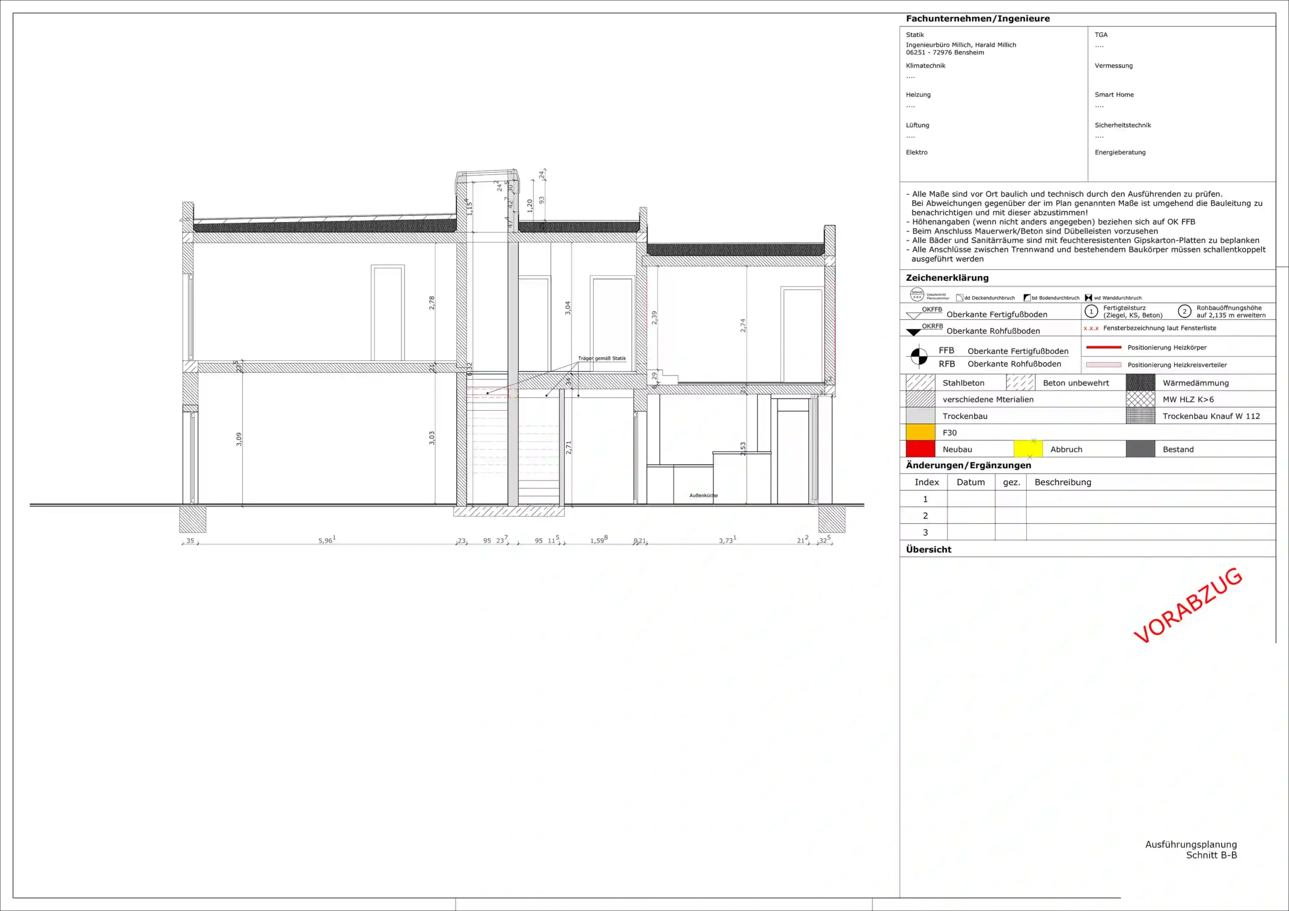The image size is (1289, 911).
Task: Click the orange F30 color swatch
Action: (x=920, y=432)
